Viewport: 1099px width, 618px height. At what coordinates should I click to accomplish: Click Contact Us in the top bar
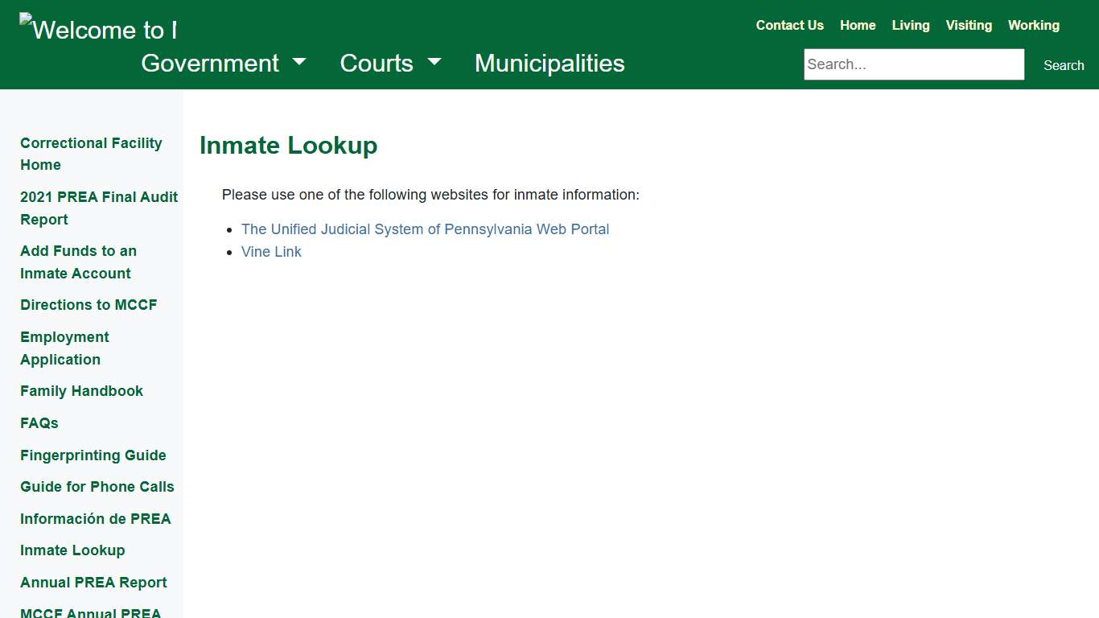[x=789, y=25]
